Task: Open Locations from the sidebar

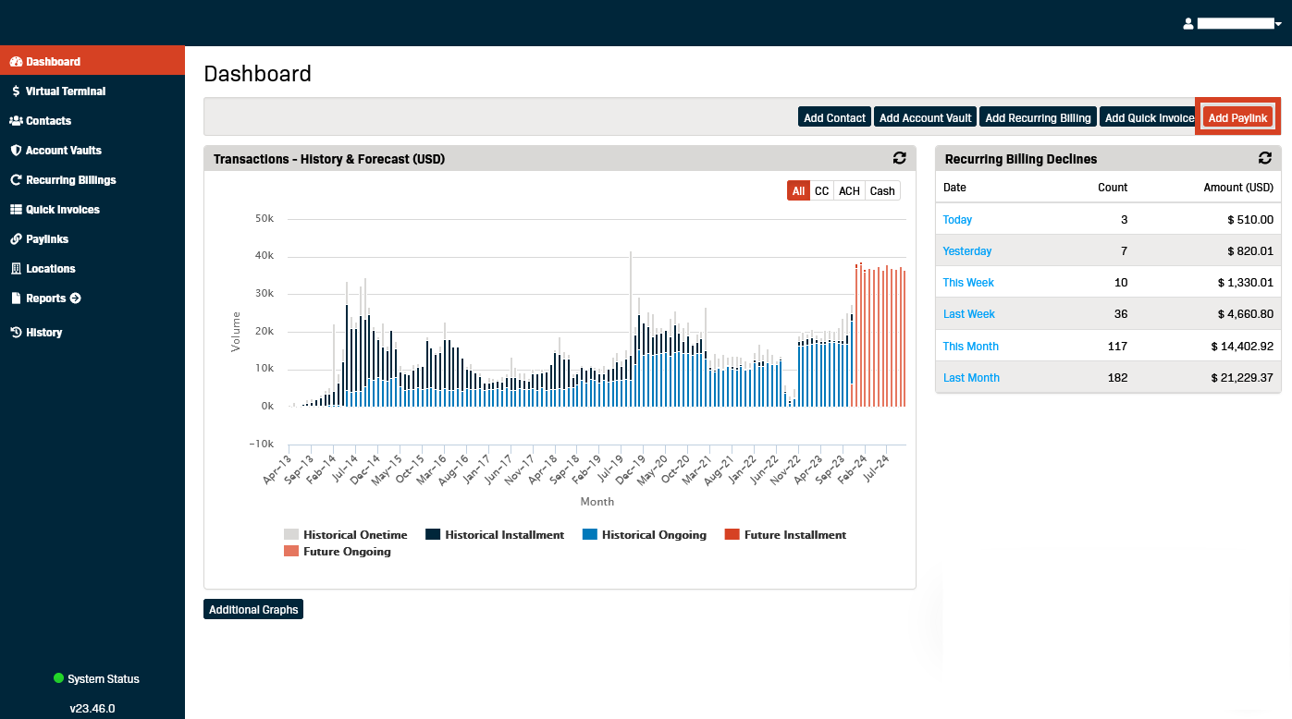Action: [x=92, y=269]
